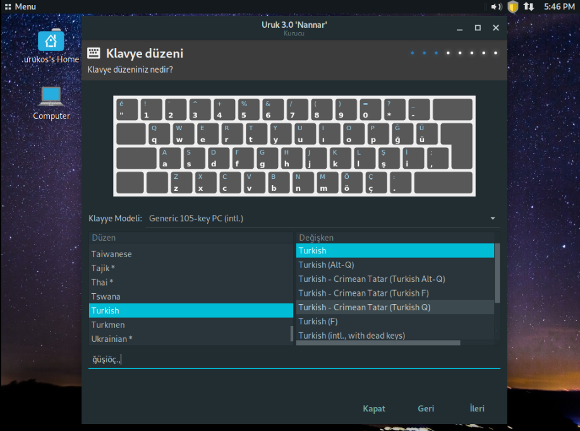Select Taiwanese in the Düzen list

(191, 254)
